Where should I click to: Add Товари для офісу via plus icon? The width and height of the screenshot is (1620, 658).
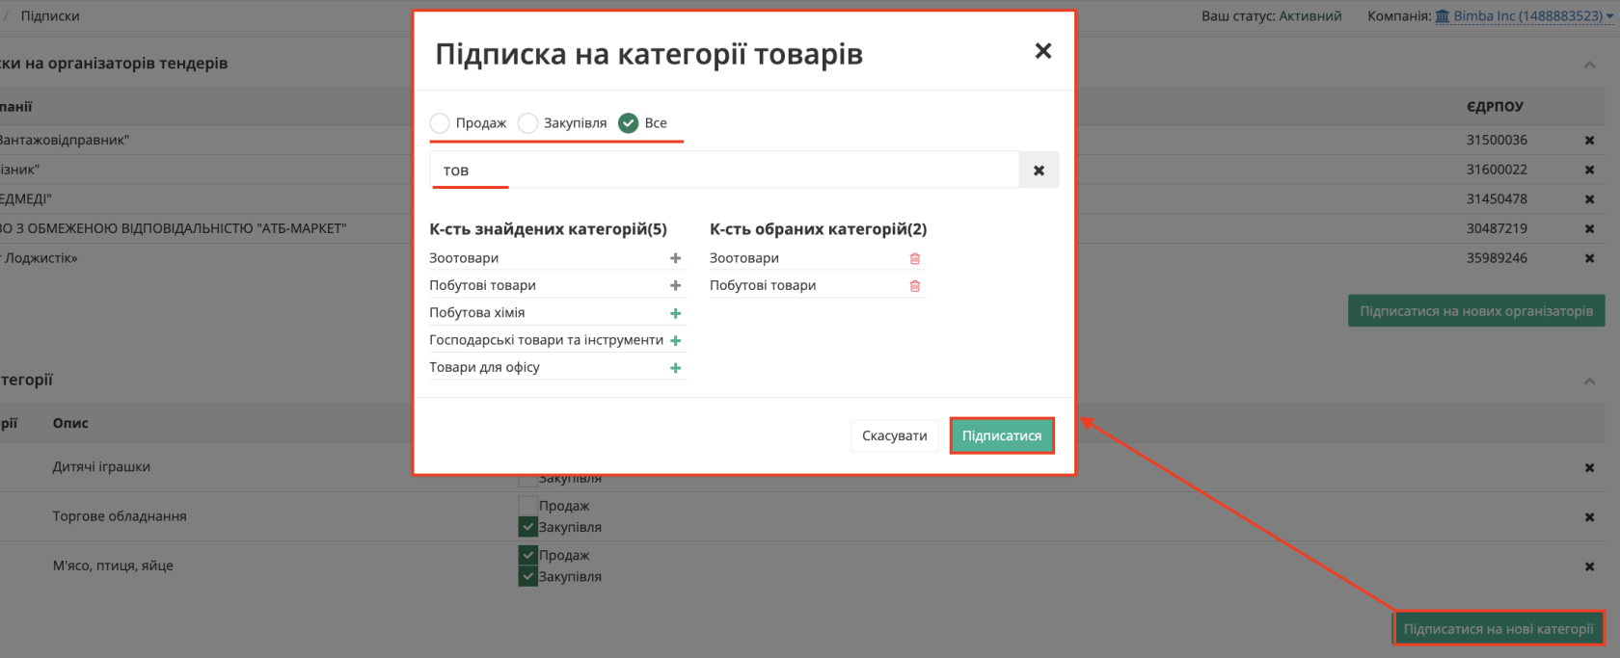pyautogui.click(x=675, y=368)
